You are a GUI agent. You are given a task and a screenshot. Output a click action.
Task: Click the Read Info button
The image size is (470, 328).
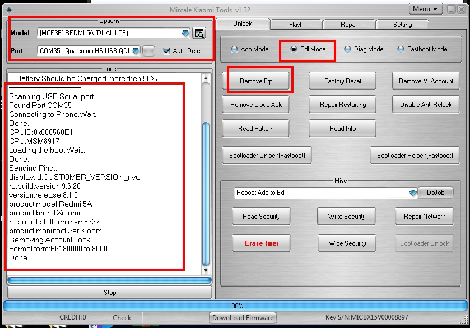point(343,129)
